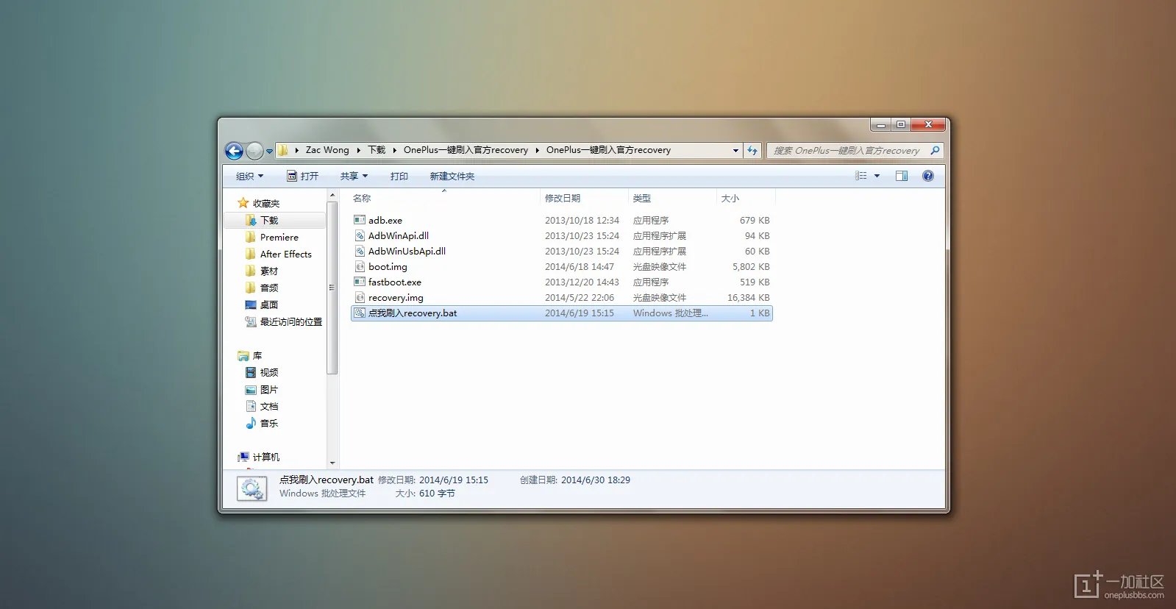1176x609 pixels.
Task: Click 新建文件夹 to create a folder
Action: click(x=452, y=177)
